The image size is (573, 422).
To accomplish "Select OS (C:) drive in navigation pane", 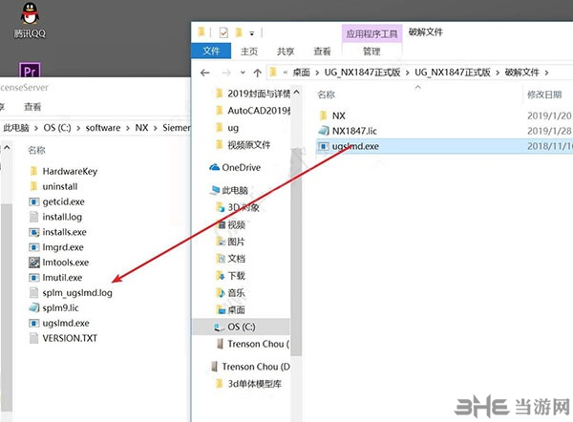I will (242, 327).
